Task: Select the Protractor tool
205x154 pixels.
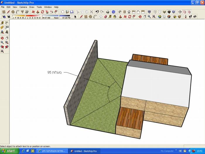Action: pyautogui.click(x=2, y=28)
